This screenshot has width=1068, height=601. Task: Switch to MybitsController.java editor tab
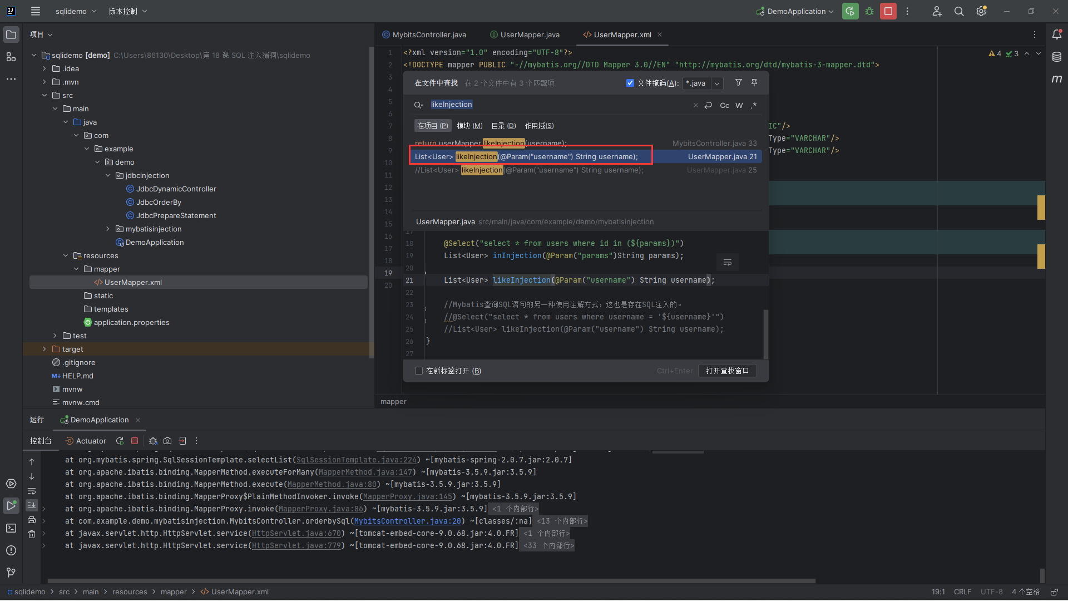(x=428, y=35)
